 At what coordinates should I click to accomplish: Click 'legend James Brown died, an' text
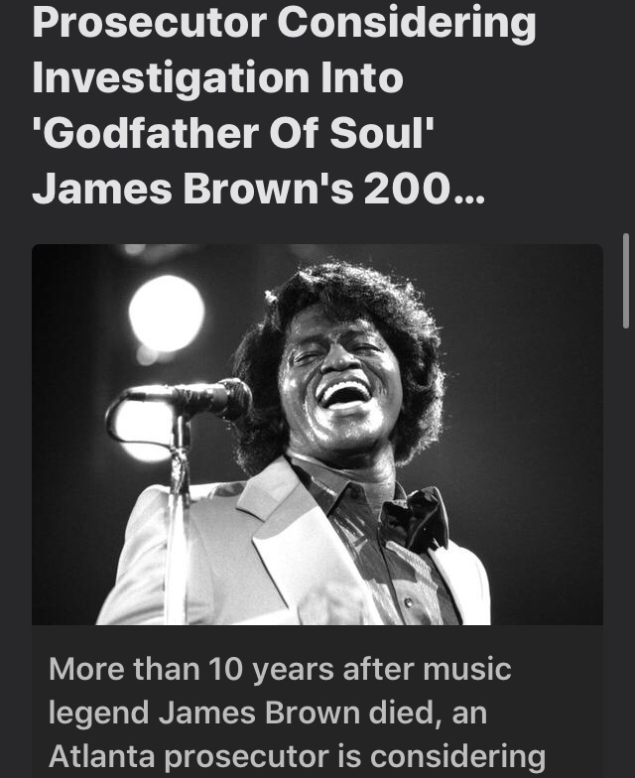click(x=268, y=713)
